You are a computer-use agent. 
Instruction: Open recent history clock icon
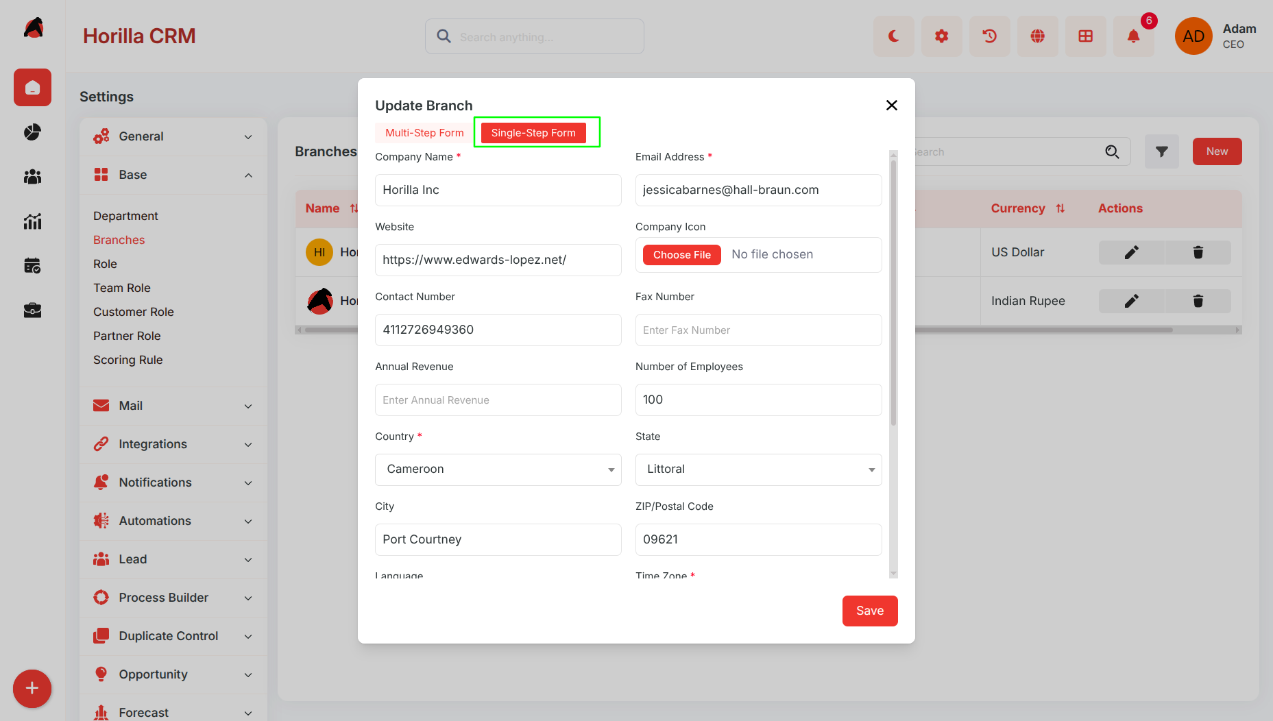tap(989, 36)
